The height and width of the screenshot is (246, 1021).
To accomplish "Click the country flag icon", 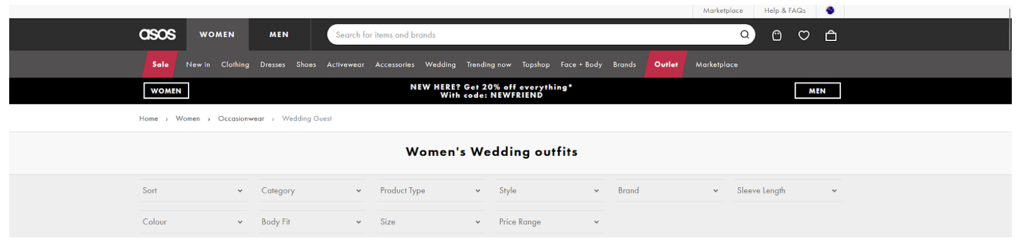I will [830, 10].
